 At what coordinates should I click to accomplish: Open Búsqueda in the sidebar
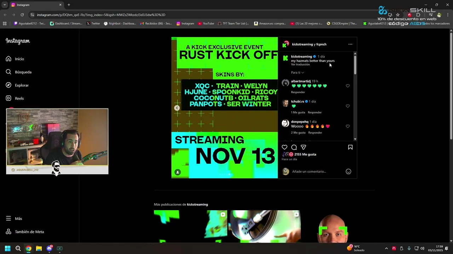point(18,72)
